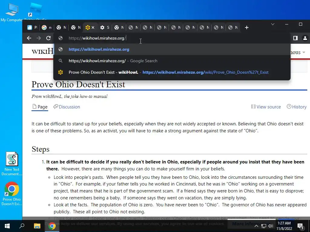The height and width of the screenshot is (232, 310).
Task: Switch to the Settings gear tab
Action: (x=104, y=27)
